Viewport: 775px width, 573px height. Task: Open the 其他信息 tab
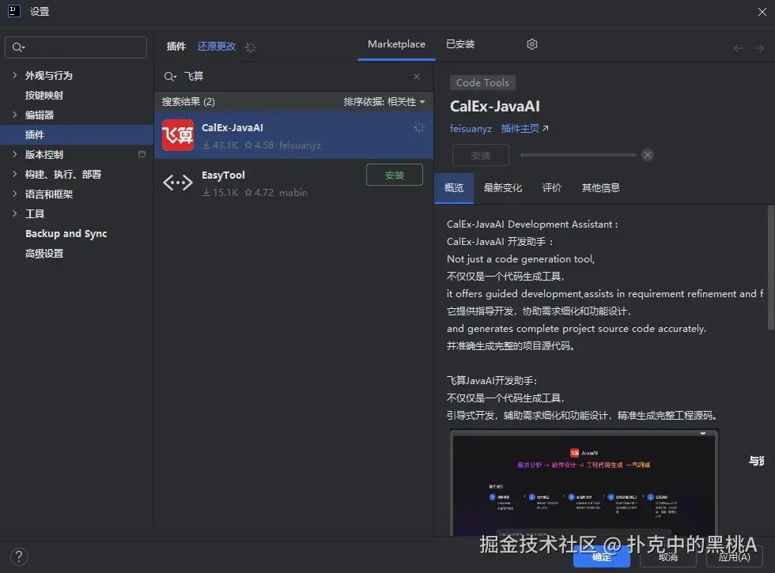pos(600,188)
